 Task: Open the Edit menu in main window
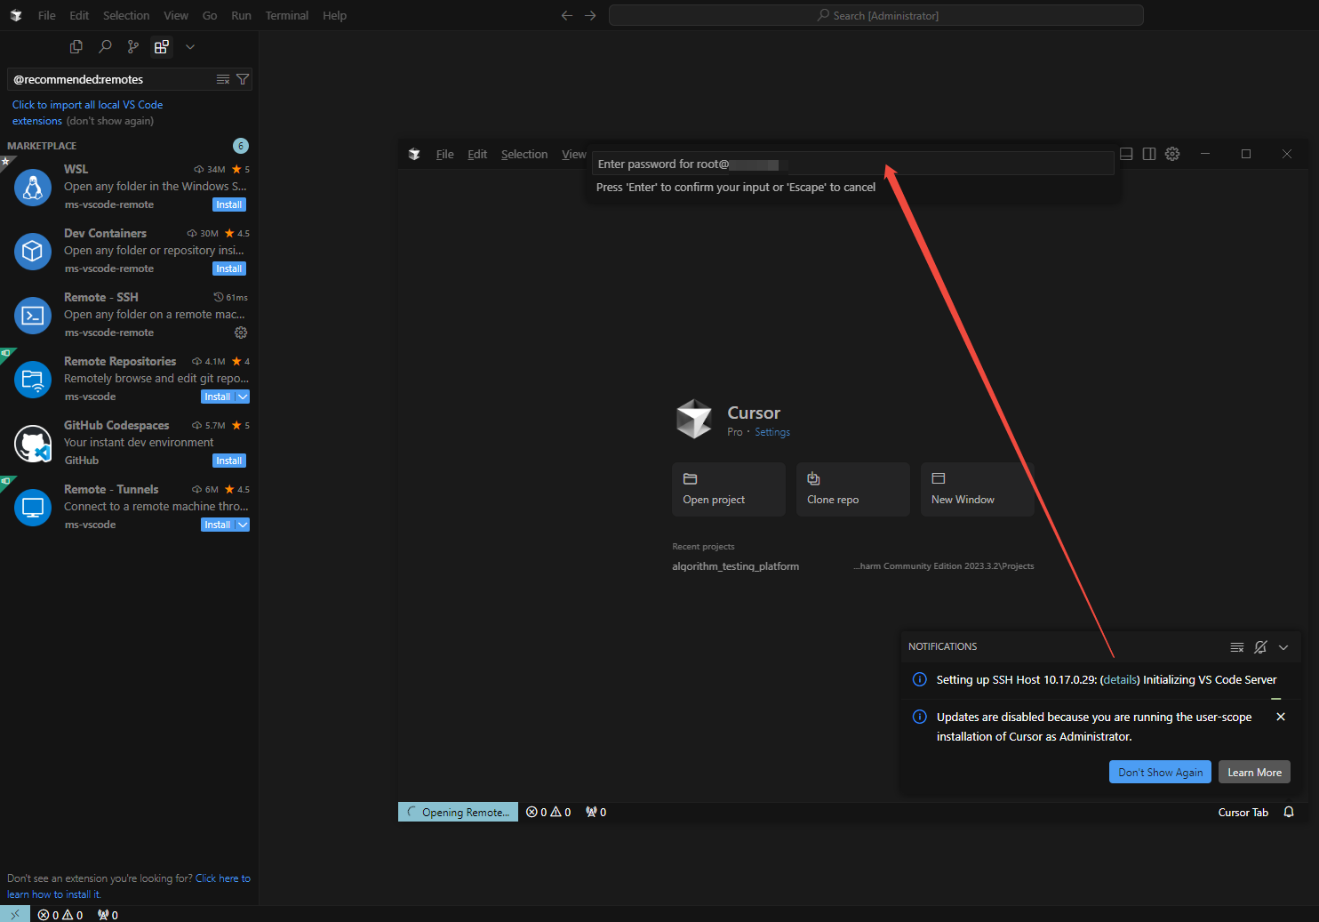pyautogui.click(x=79, y=15)
